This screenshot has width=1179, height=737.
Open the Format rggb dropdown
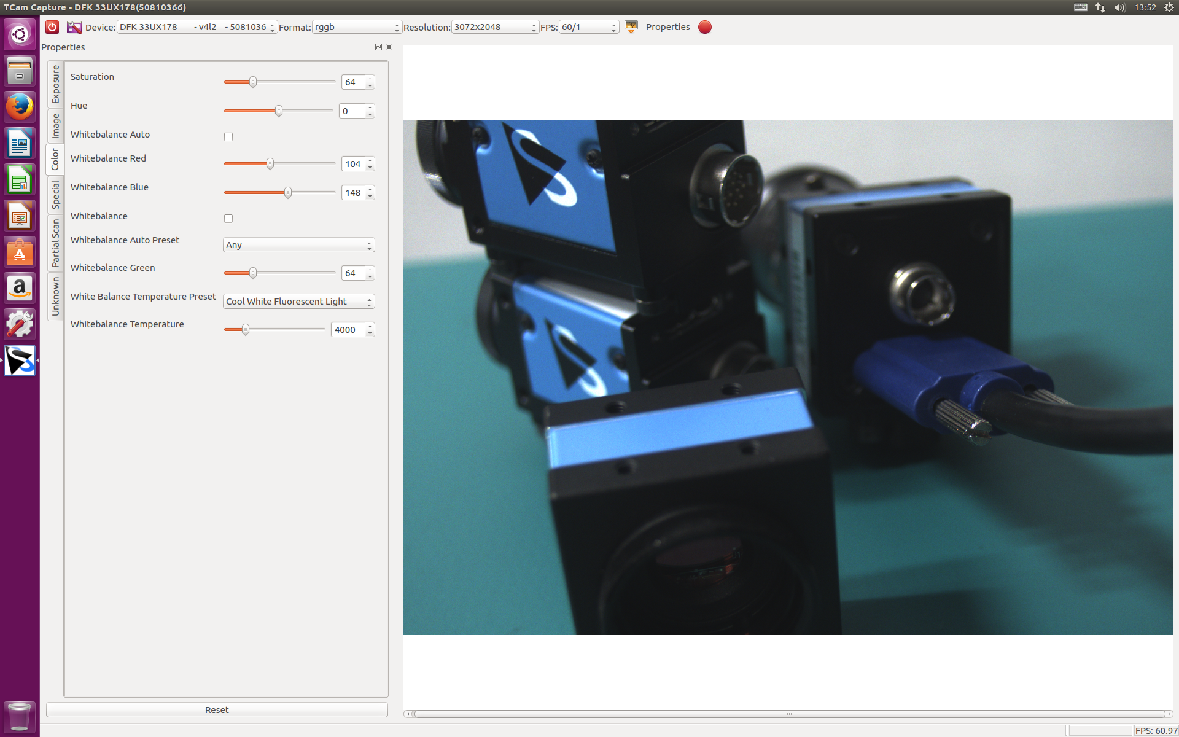(357, 27)
